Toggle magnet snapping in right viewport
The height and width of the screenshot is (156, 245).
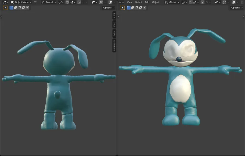(x=191, y=2)
